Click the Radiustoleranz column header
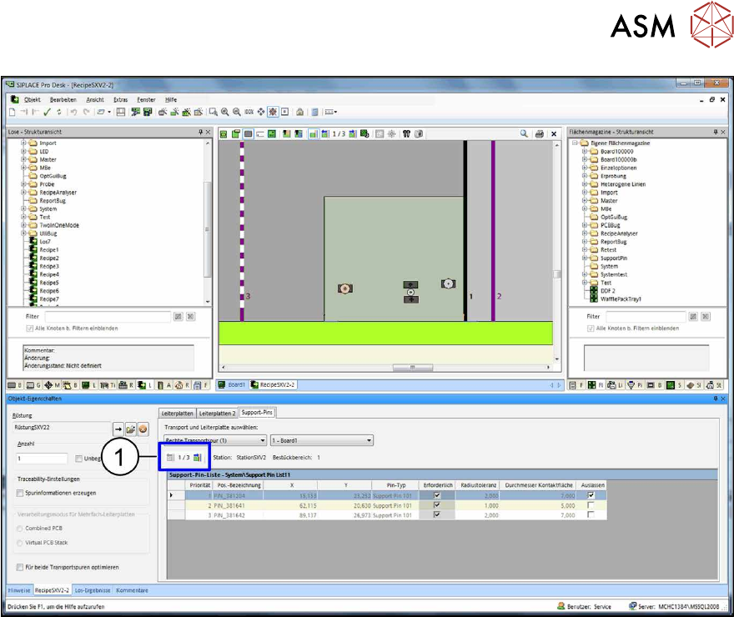The width and height of the screenshot is (734, 617). click(479, 485)
